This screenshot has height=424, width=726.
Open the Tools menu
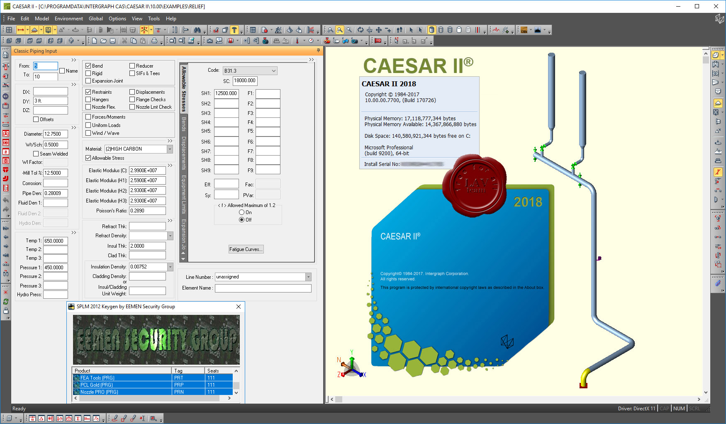tap(154, 19)
